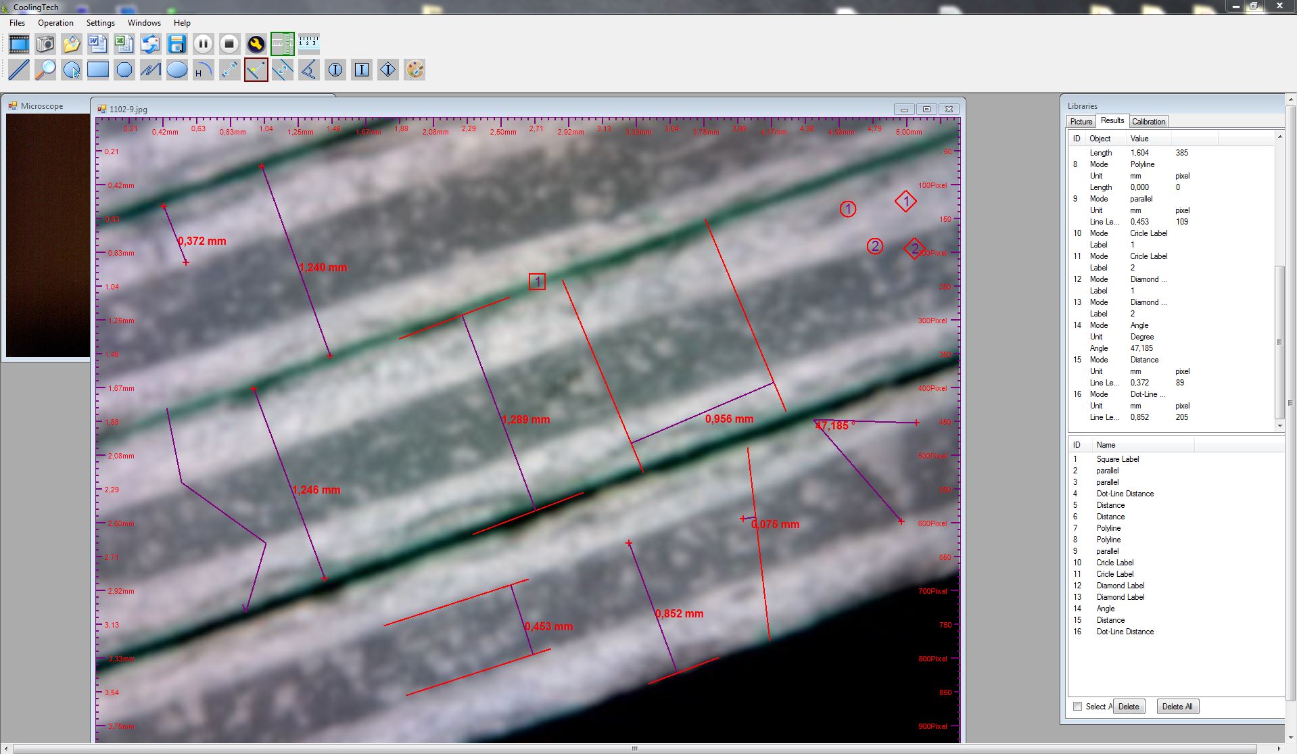Select the polygon octagon tool
This screenshot has height=754, width=1297.
(124, 70)
